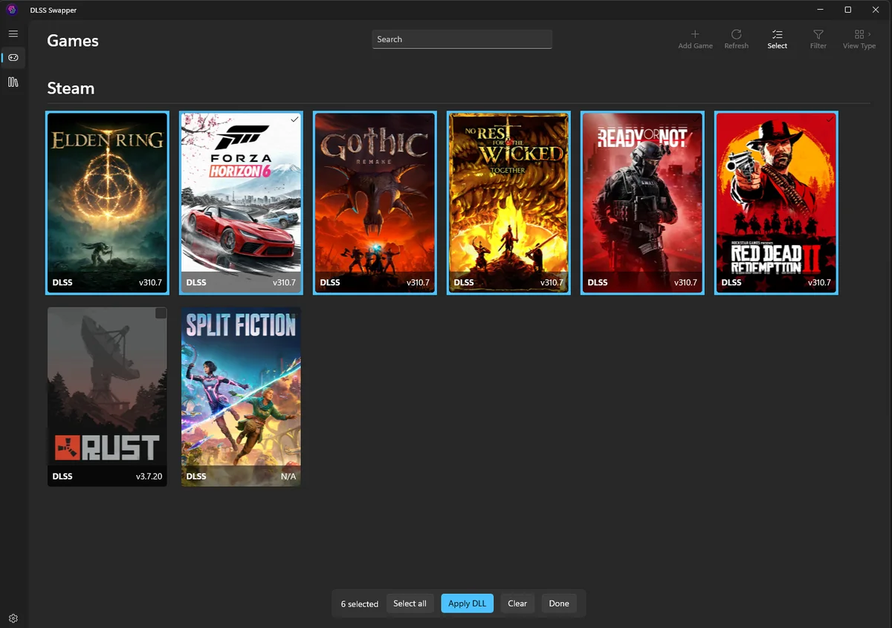The height and width of the screenshot is (628, 892).
Task: Click Elden Ring's v310.7 version label
Action: (x=150, y=282)
